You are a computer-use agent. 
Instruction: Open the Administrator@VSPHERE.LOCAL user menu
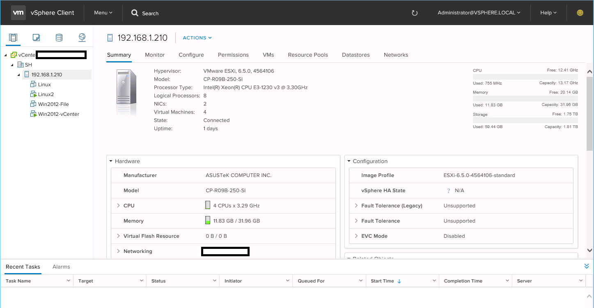(479, 13)
